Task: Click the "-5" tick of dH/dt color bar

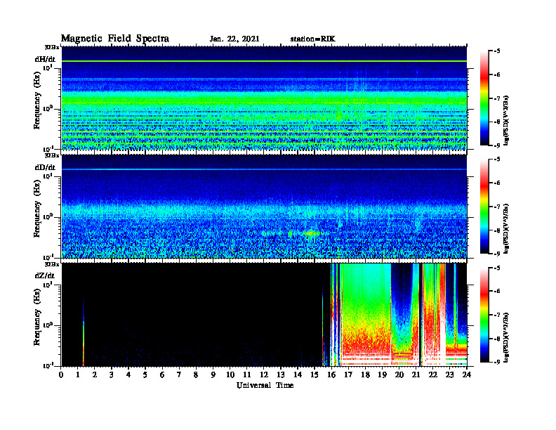Action: point(497,51)
